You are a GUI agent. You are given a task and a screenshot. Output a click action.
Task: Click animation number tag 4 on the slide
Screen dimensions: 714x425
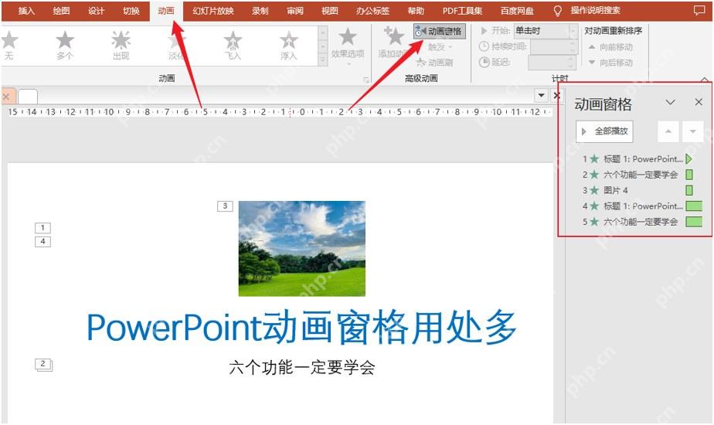[42, 241]
